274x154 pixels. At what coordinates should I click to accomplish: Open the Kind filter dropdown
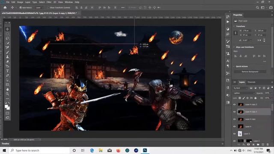coord(241,88)
